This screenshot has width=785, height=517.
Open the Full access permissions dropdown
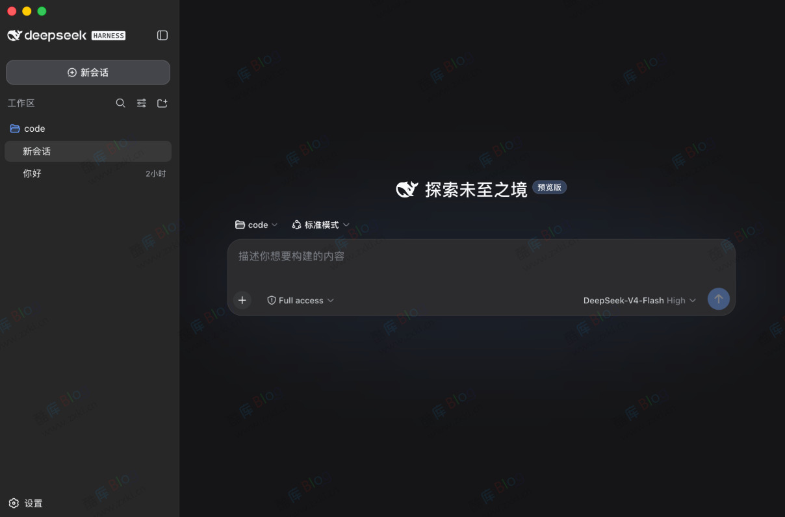(x=300, y=300)
